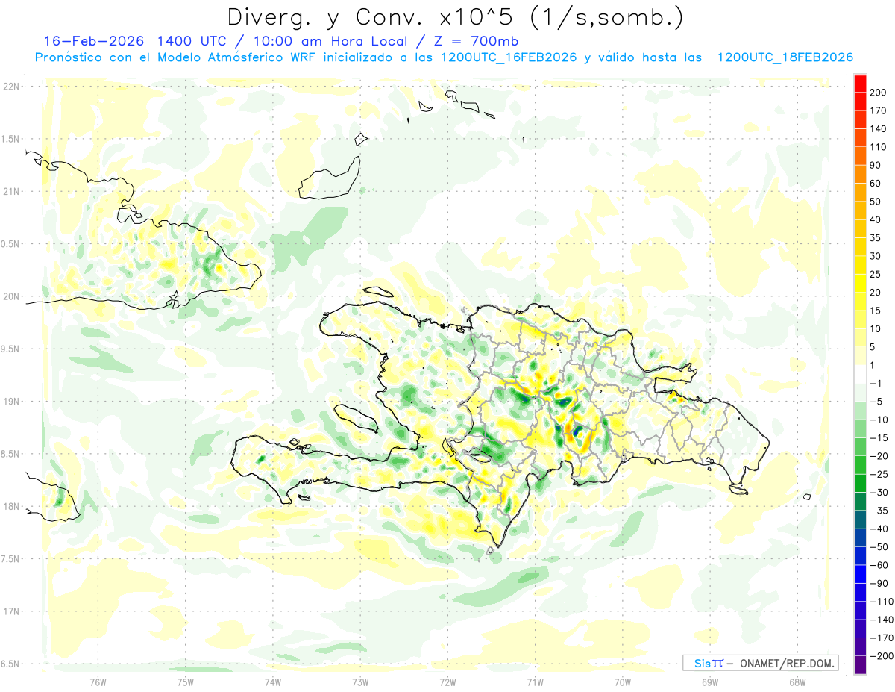
Task: Click the '21N' latitude label
Action: (10, 191)
